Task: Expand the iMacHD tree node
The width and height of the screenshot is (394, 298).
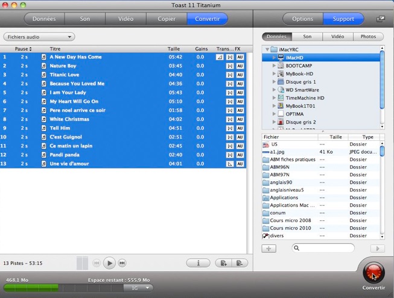Action: click(274, 58)
